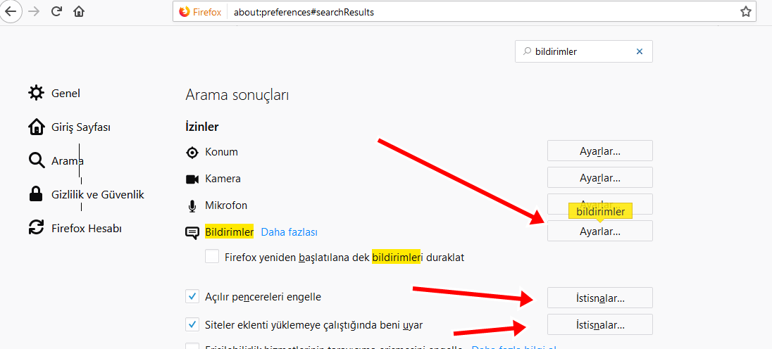Viewport: 772px width, 349px height.
Task: Toggle Siteler eklenti yüklemeye çalıştığında beni uyar
Action: click(192, 324)
